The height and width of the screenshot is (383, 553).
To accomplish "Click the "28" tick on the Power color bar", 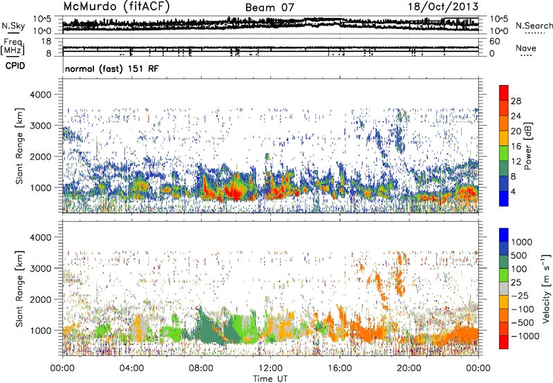I will (x=516, y=101).
